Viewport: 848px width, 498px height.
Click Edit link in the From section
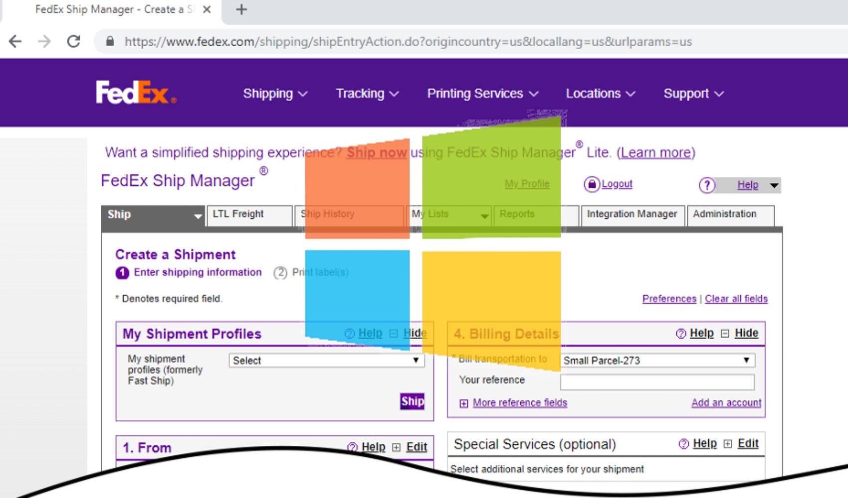pos(417,447)
